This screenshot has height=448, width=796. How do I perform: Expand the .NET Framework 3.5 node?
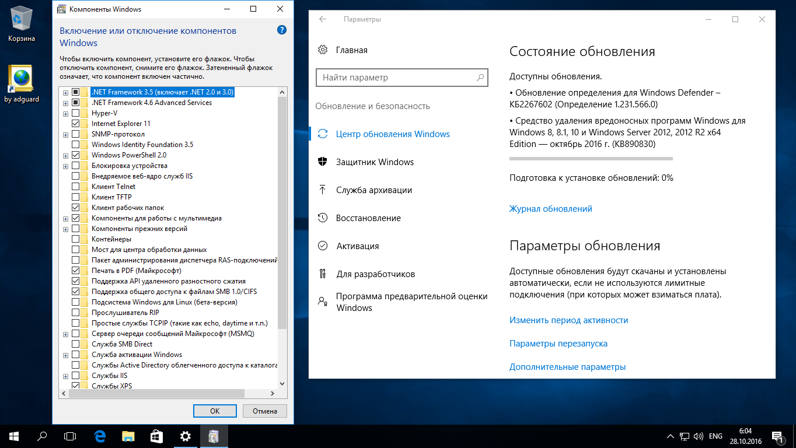pos(65,92)
